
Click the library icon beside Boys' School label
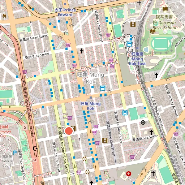(153, 31)
